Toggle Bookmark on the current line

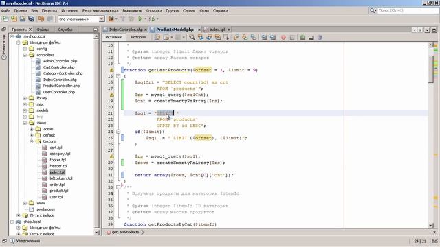pos(254,37)
